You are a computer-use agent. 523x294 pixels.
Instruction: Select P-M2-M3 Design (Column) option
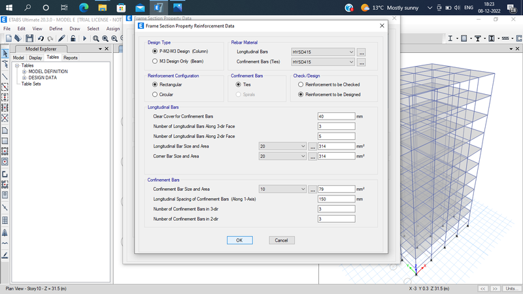click(180, 52)
